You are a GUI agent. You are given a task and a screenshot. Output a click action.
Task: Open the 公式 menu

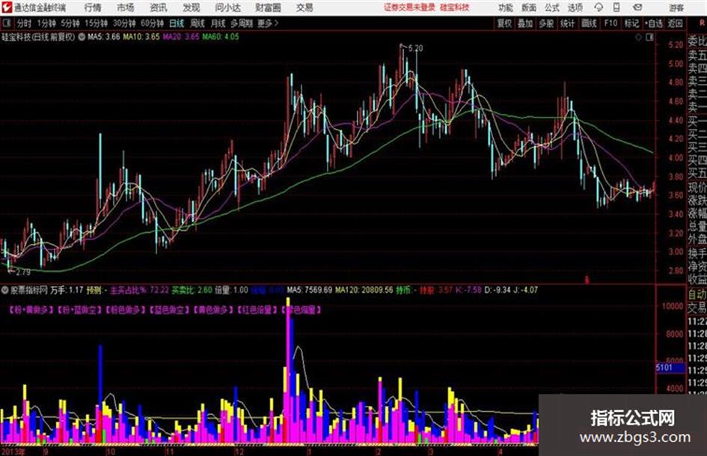coord(552,7)
